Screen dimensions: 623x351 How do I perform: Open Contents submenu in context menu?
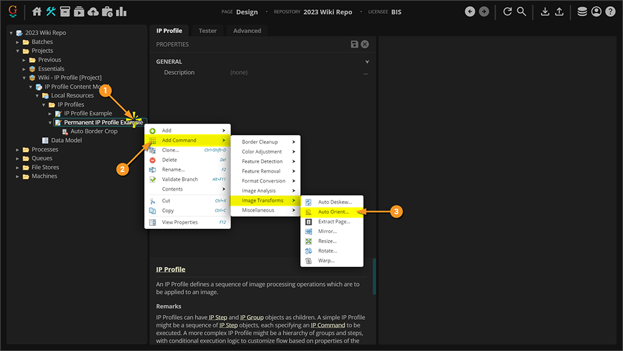[188, 189]
